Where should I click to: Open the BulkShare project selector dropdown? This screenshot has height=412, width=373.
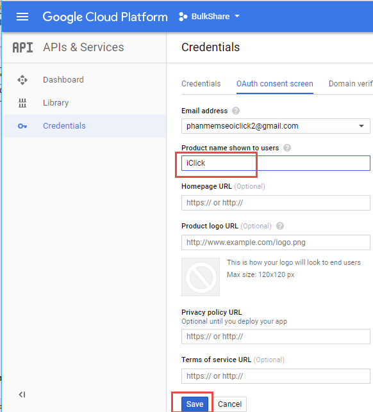[210, 17]
